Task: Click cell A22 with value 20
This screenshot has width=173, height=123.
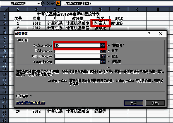Action: click(x=18, y=111)
